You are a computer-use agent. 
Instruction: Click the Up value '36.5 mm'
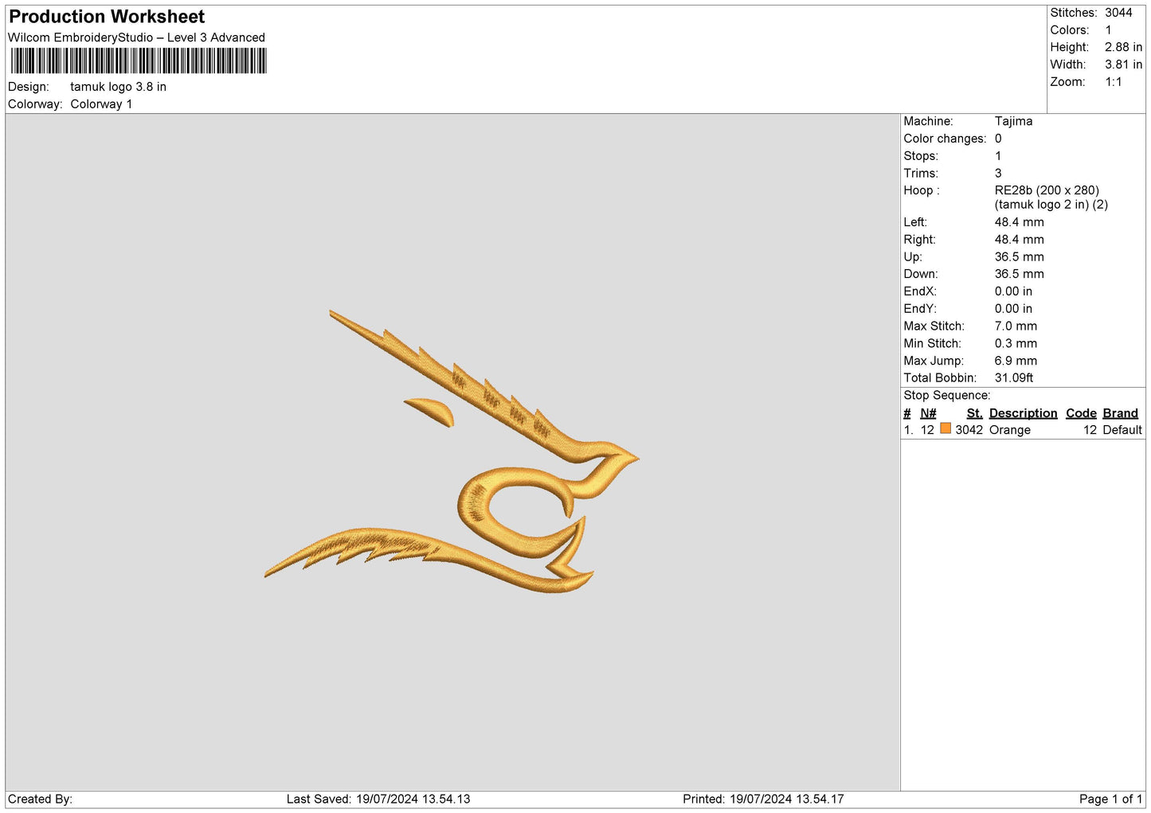1019,257
